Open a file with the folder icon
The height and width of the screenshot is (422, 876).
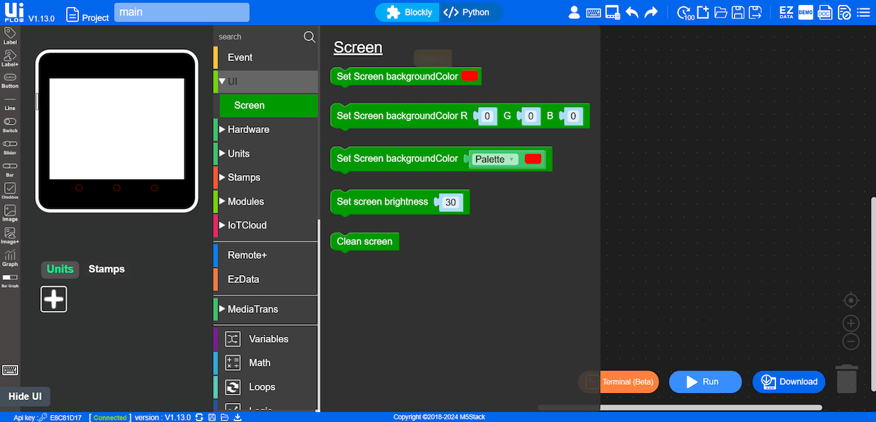pyautogui.click(x=721, y=13)
